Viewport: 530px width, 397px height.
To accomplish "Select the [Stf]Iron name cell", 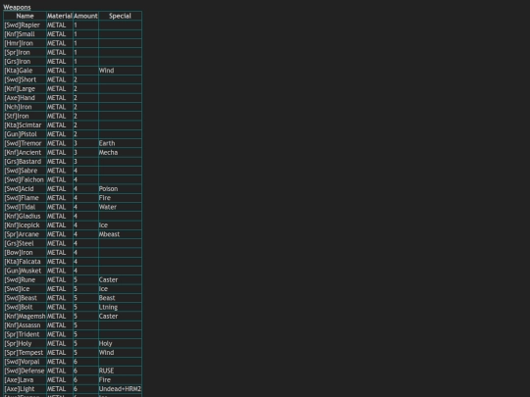I will (25, 116).
